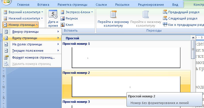Click the Внизу страницы menu icon
The width and height of the screenshot is (204, 108).
tap(6, 38)
